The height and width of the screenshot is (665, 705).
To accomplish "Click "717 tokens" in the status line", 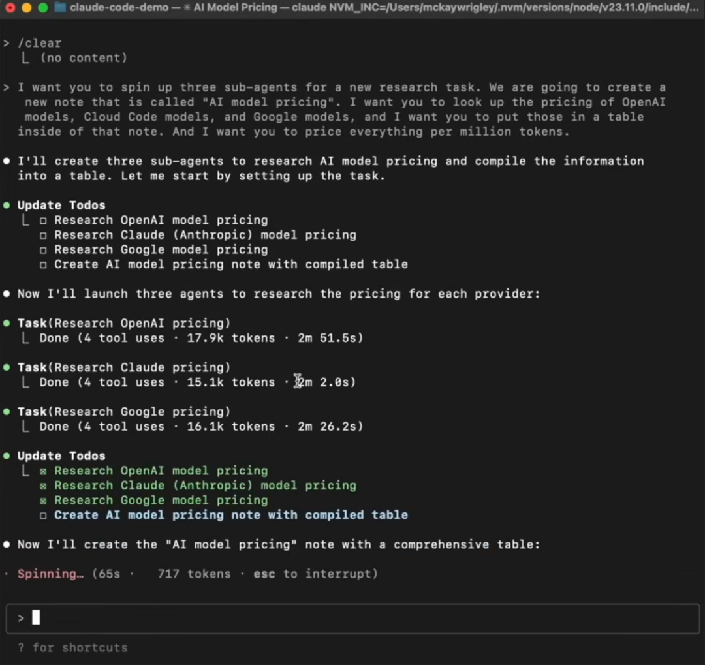I will (194, 574).
